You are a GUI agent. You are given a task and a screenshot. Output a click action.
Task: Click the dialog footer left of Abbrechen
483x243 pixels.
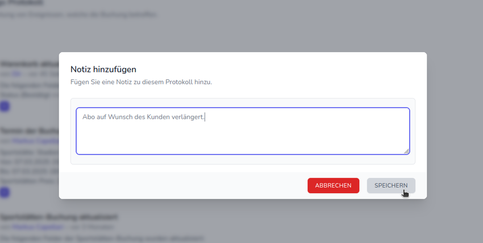click(182, 186)
